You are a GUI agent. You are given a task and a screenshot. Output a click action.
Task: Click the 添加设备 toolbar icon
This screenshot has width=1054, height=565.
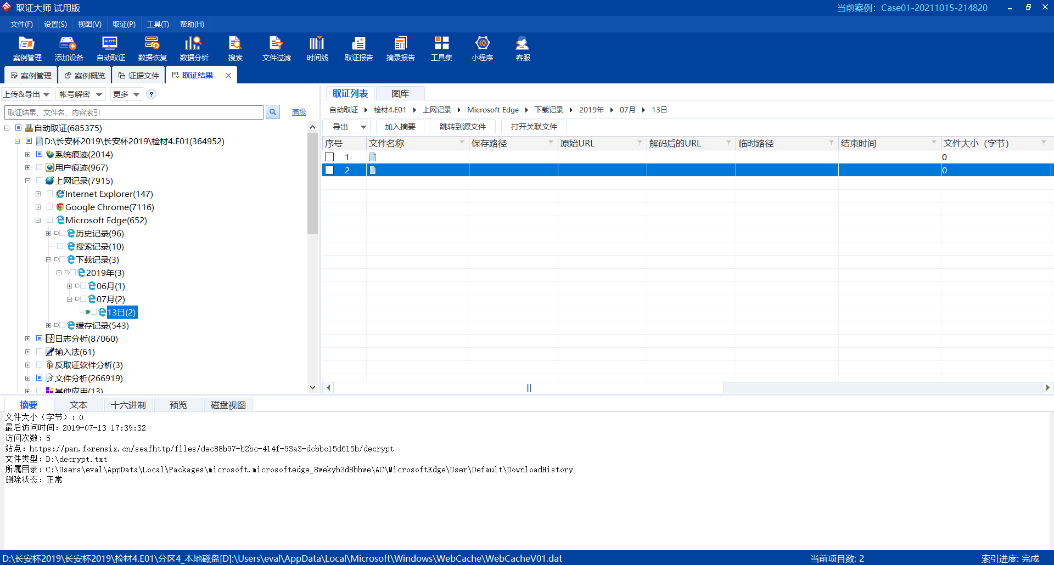tap(69, 49)
